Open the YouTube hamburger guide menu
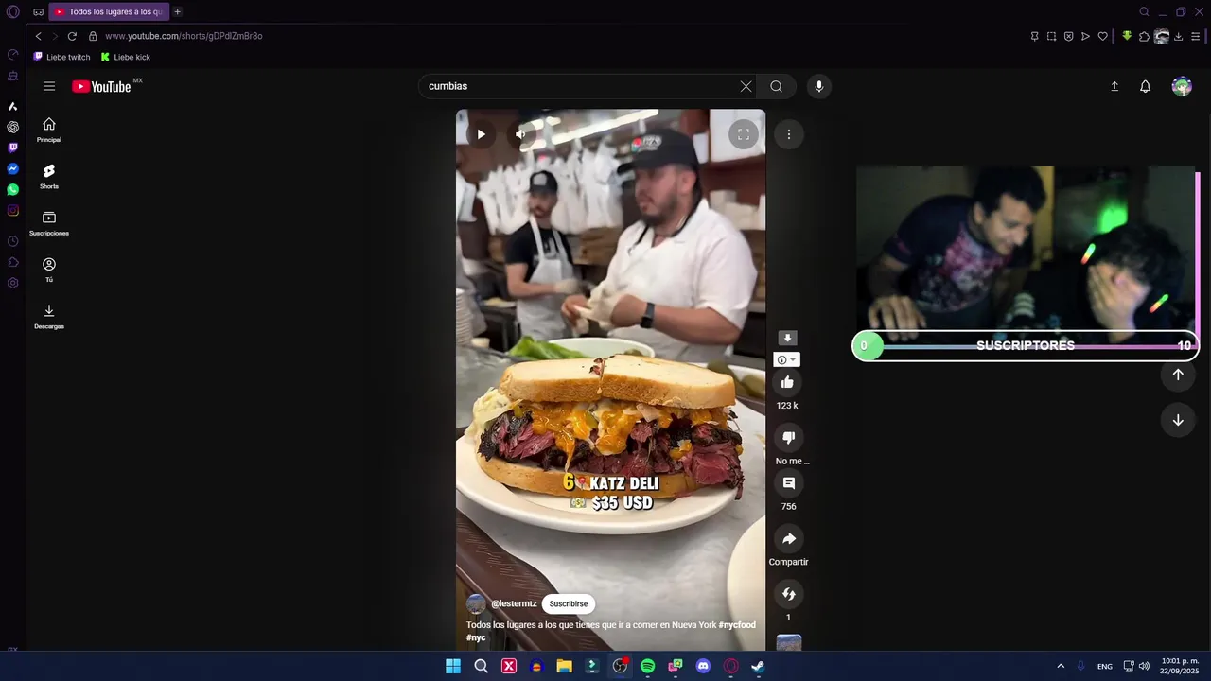This screenshot has height=681, width=1211. click(x=49, y=86)
